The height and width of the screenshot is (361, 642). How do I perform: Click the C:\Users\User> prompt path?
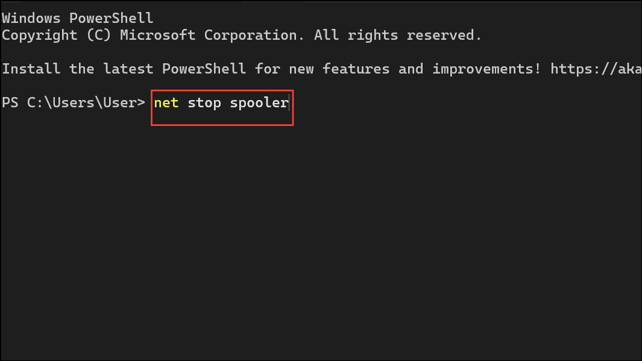pyautogui.click(x=86, y=102)
